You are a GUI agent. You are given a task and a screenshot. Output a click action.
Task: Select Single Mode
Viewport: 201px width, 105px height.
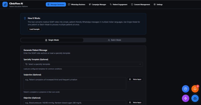[52, 40]
